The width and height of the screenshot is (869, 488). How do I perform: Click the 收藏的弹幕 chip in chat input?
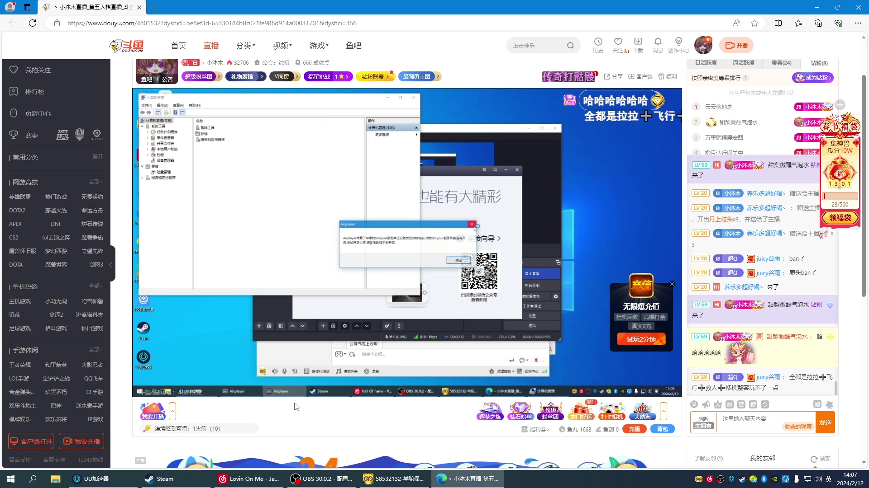(x=798, y=427)
